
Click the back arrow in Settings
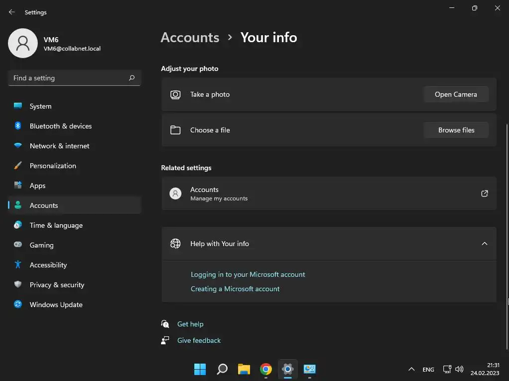(12, 12)
